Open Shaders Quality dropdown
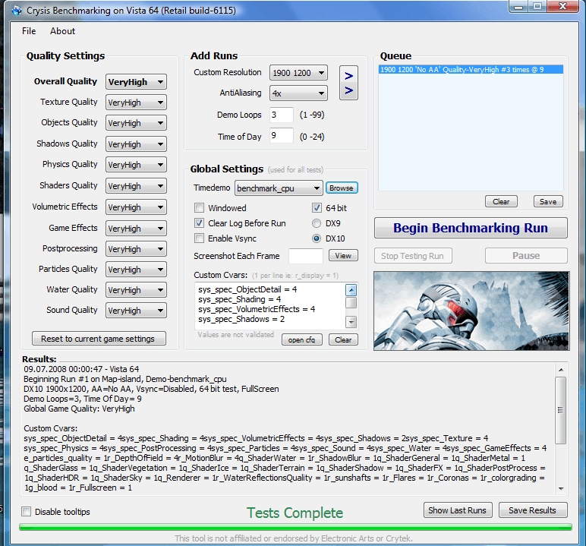The width and height of the screenshot is (586, 546). (x=136, y=186)
